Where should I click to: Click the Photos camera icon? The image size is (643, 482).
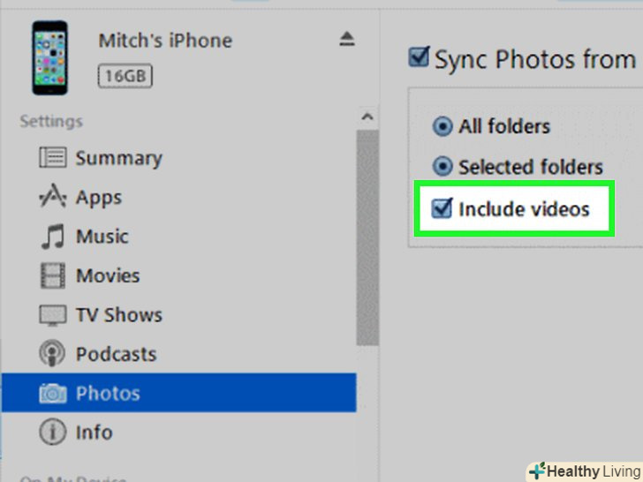(x=52, y=394)
